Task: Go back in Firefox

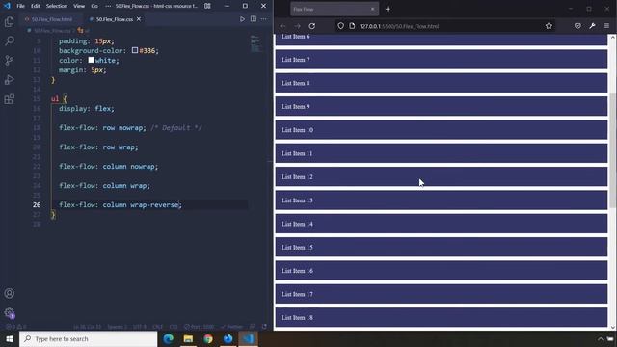Action: coord(282,26)
